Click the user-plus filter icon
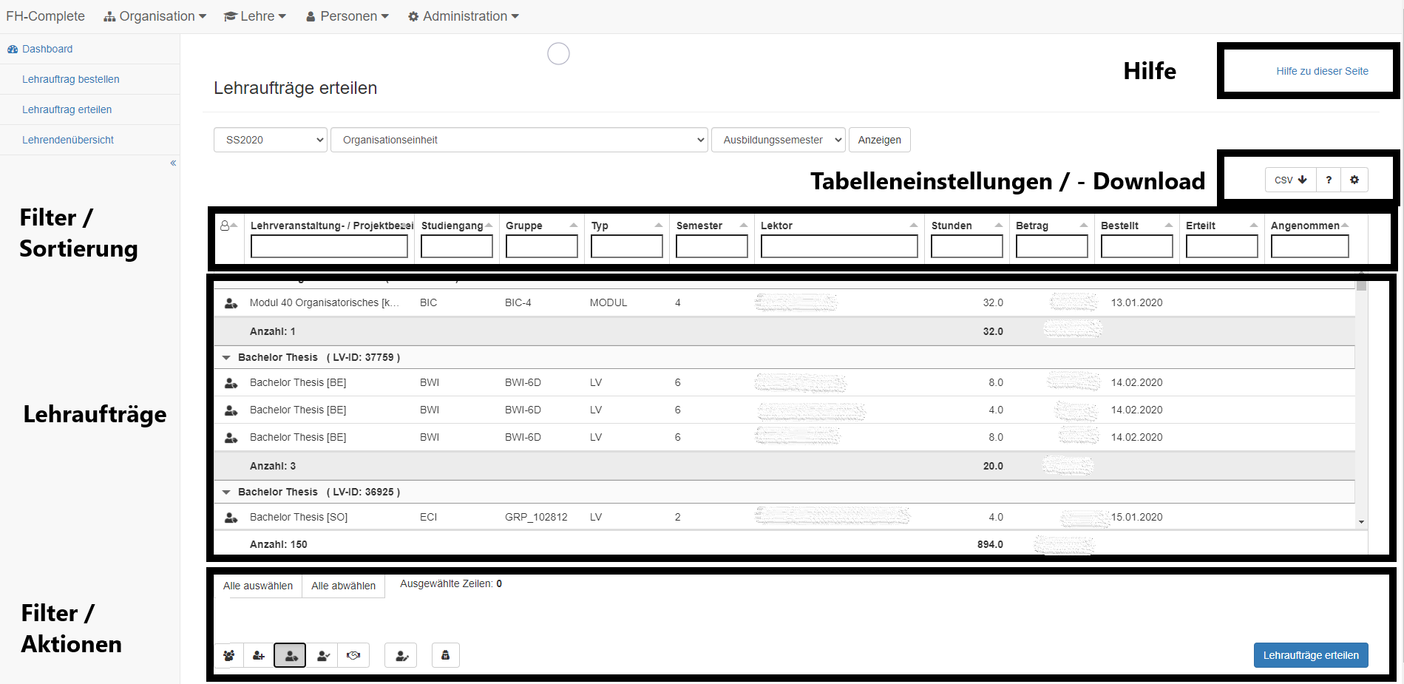 pyautogui.click(x=259, y=655)
